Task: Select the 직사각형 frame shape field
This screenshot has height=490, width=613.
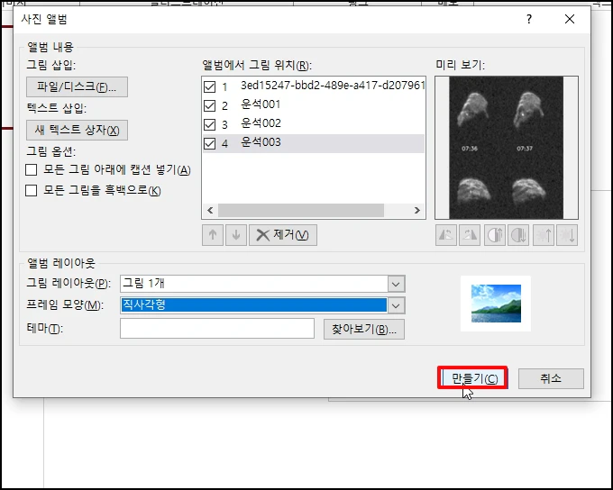Action: [x=253, y=305]
